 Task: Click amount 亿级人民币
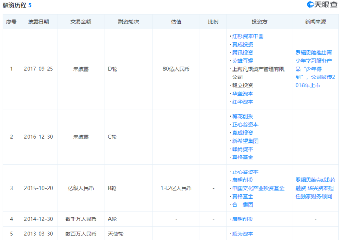(x=81, y=188)
